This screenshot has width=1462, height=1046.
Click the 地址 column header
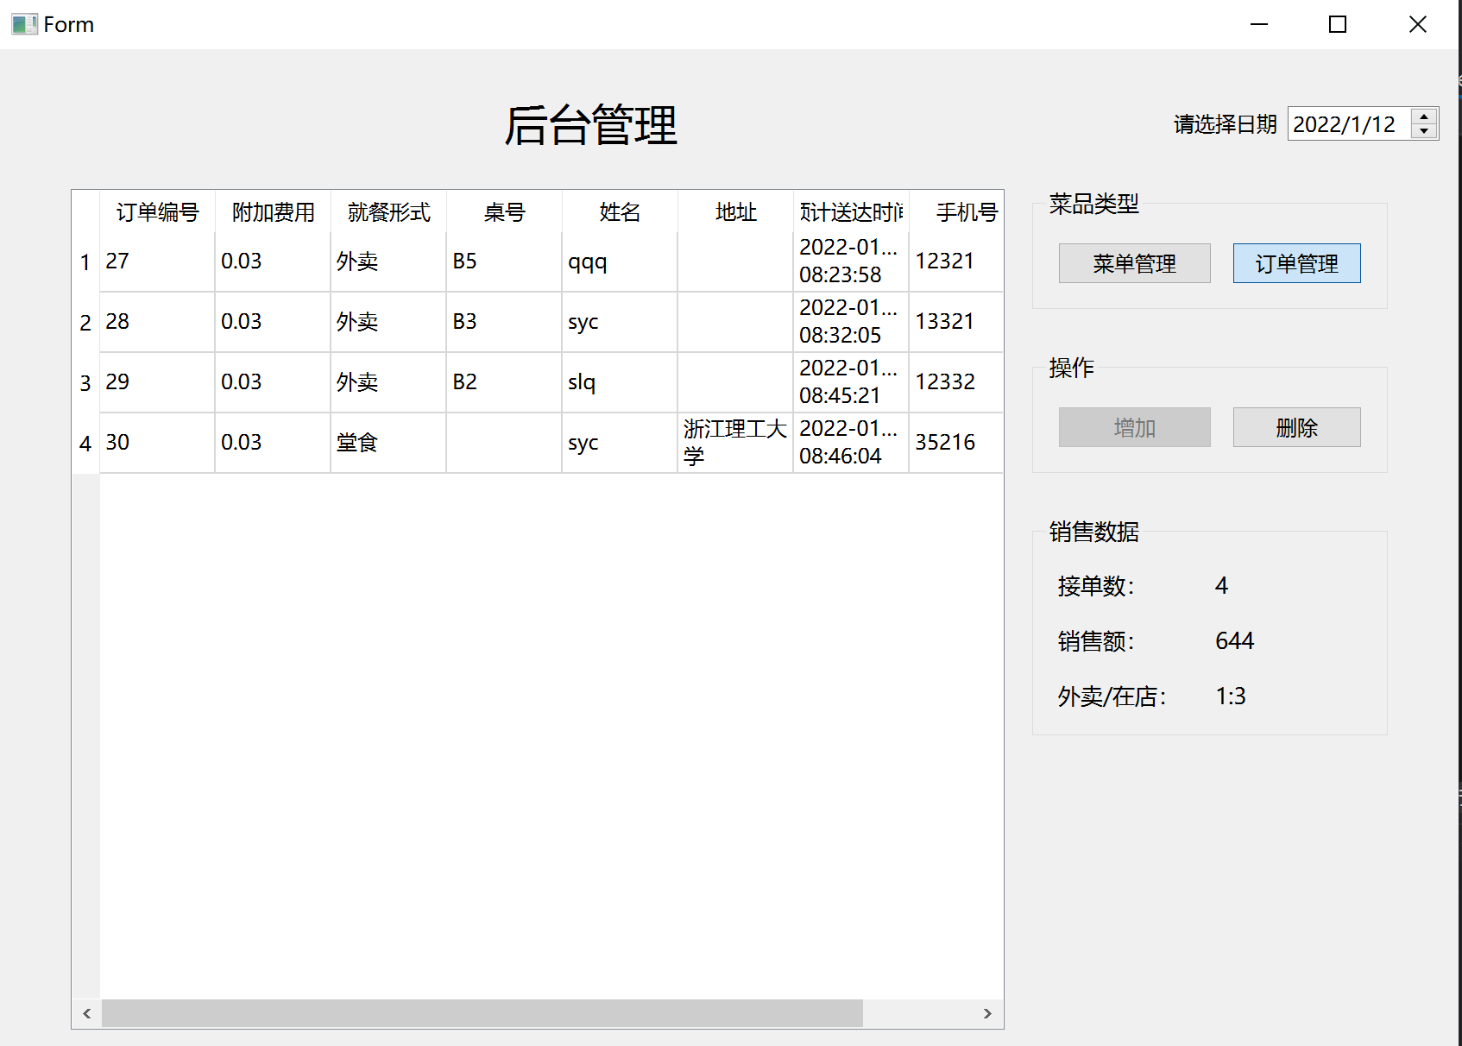(735, 211)
